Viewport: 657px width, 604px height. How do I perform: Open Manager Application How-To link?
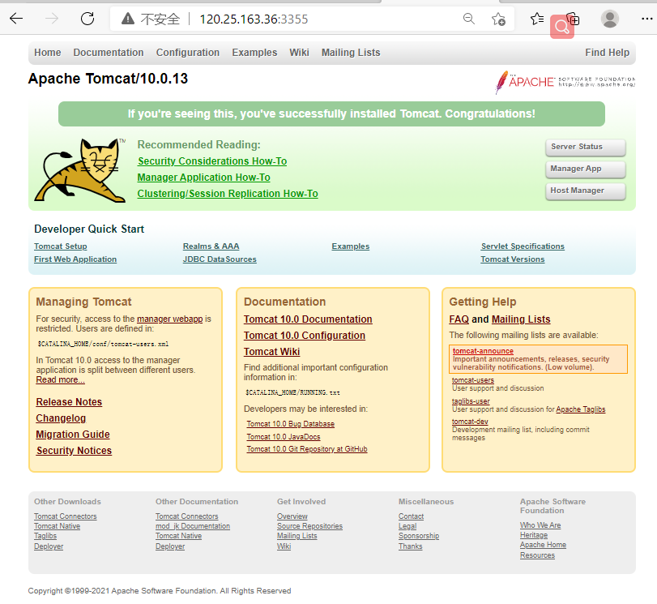203,178
